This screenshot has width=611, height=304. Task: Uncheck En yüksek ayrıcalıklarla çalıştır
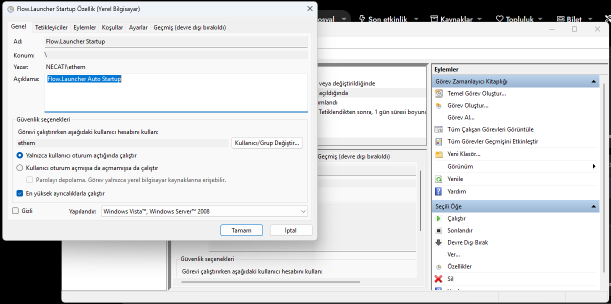tap(20, 193)
